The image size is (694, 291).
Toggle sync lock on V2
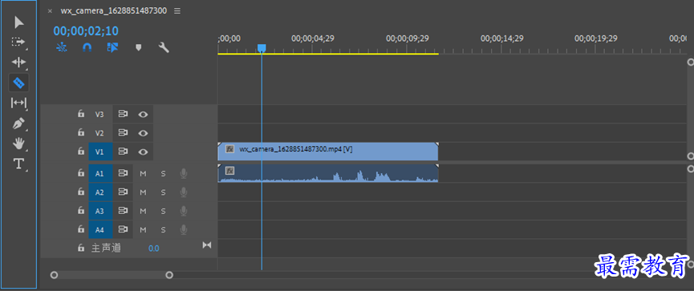click(x=123, y=133)
